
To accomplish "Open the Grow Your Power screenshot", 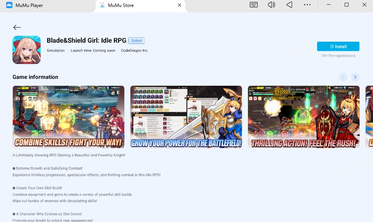I will pyautogui.click(x=186, y=117).
